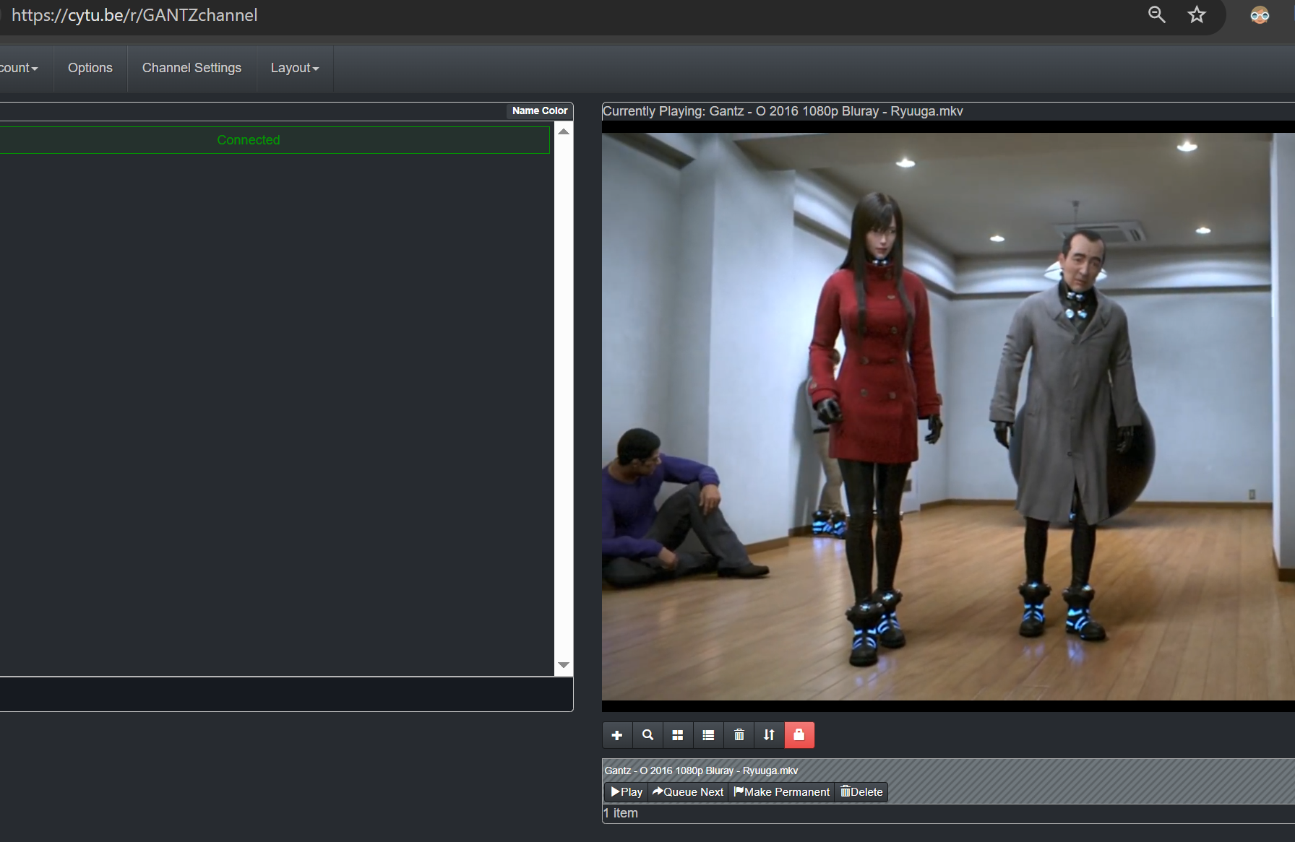This screenshot has height=842, width=1295.
Task: Click the chat scrollbar down arrow
Action: tap(564, 665)
